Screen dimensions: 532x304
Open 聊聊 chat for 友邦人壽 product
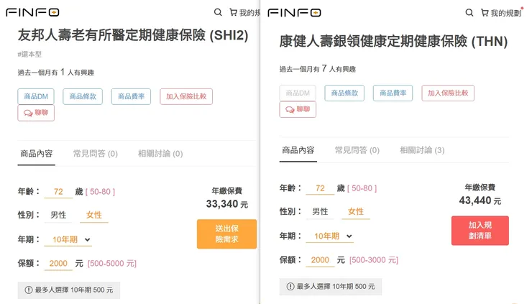coord(36,113)
